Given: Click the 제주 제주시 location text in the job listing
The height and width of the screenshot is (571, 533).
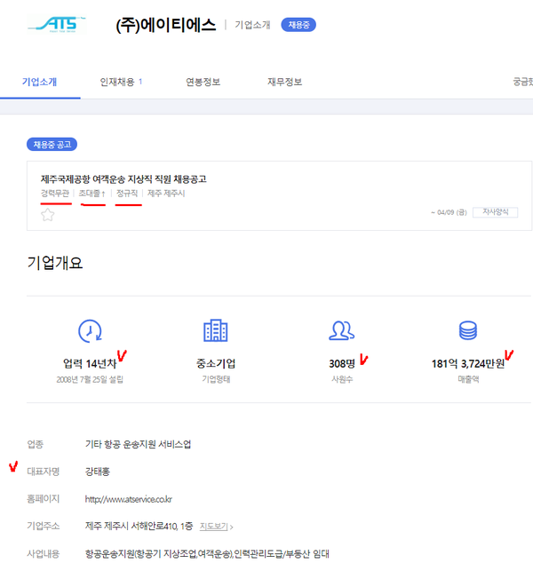Looking at the screenshot, I should pos(166,194).
